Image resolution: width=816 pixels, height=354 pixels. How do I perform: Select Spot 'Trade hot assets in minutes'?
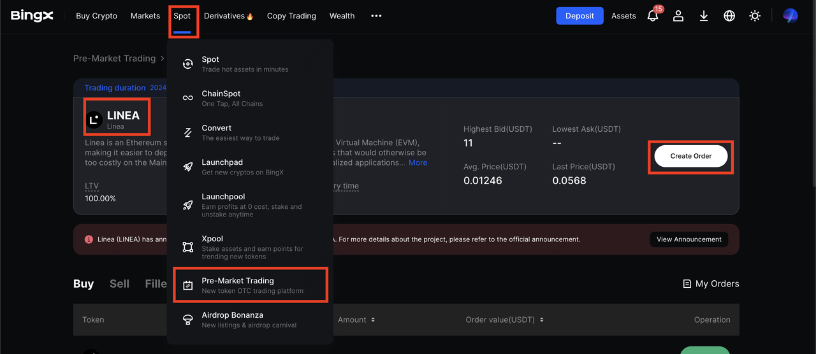[x=250, y=64]
